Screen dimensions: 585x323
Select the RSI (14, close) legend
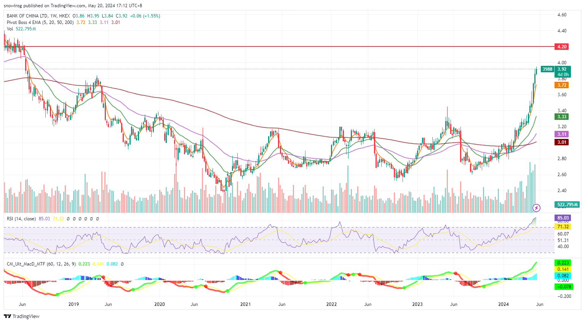[21, 219]
